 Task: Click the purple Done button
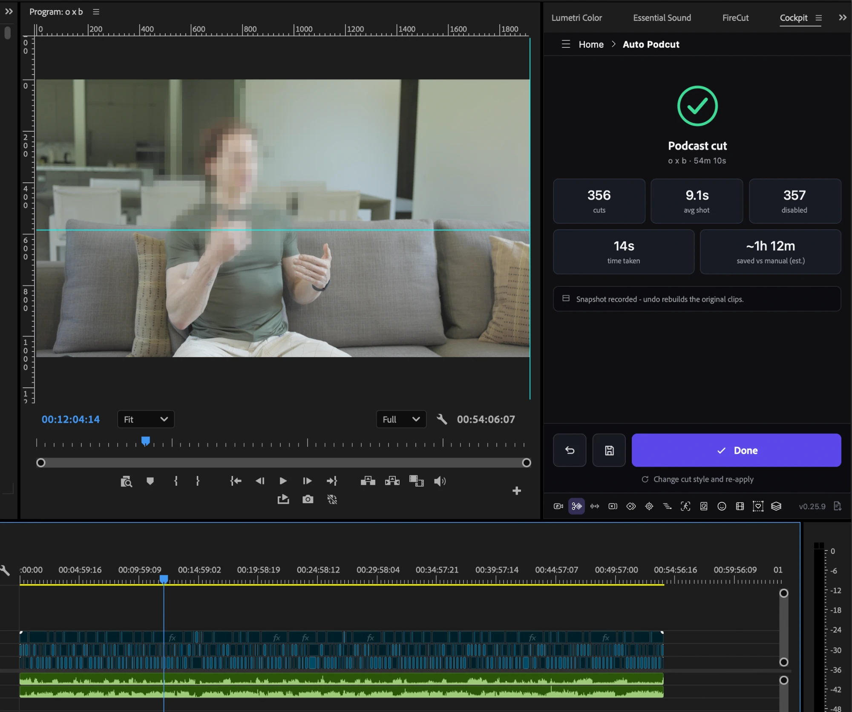(736, 450)
